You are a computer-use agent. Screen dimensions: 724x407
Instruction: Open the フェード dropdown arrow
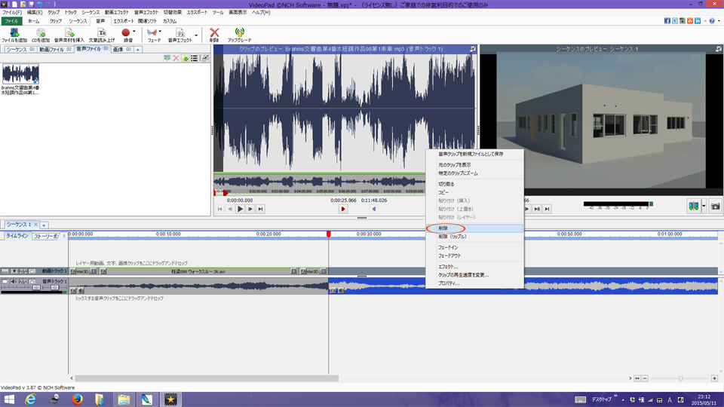[160, 32]
